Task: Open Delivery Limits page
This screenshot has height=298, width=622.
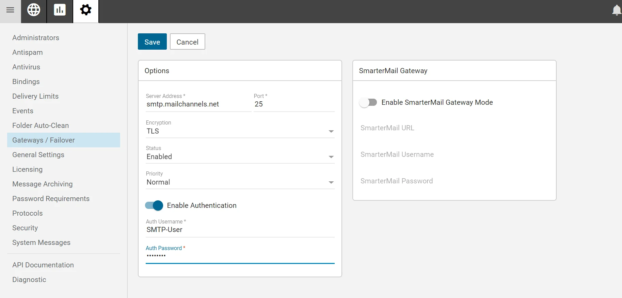Action: pos(35,96)
